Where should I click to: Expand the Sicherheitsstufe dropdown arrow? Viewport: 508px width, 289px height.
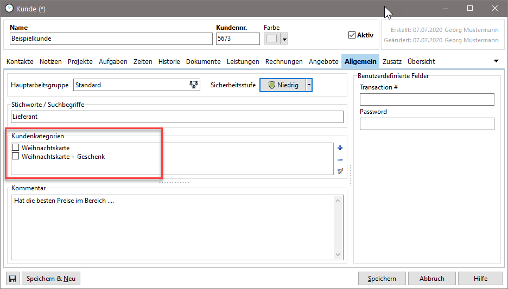tap(309, 85)
